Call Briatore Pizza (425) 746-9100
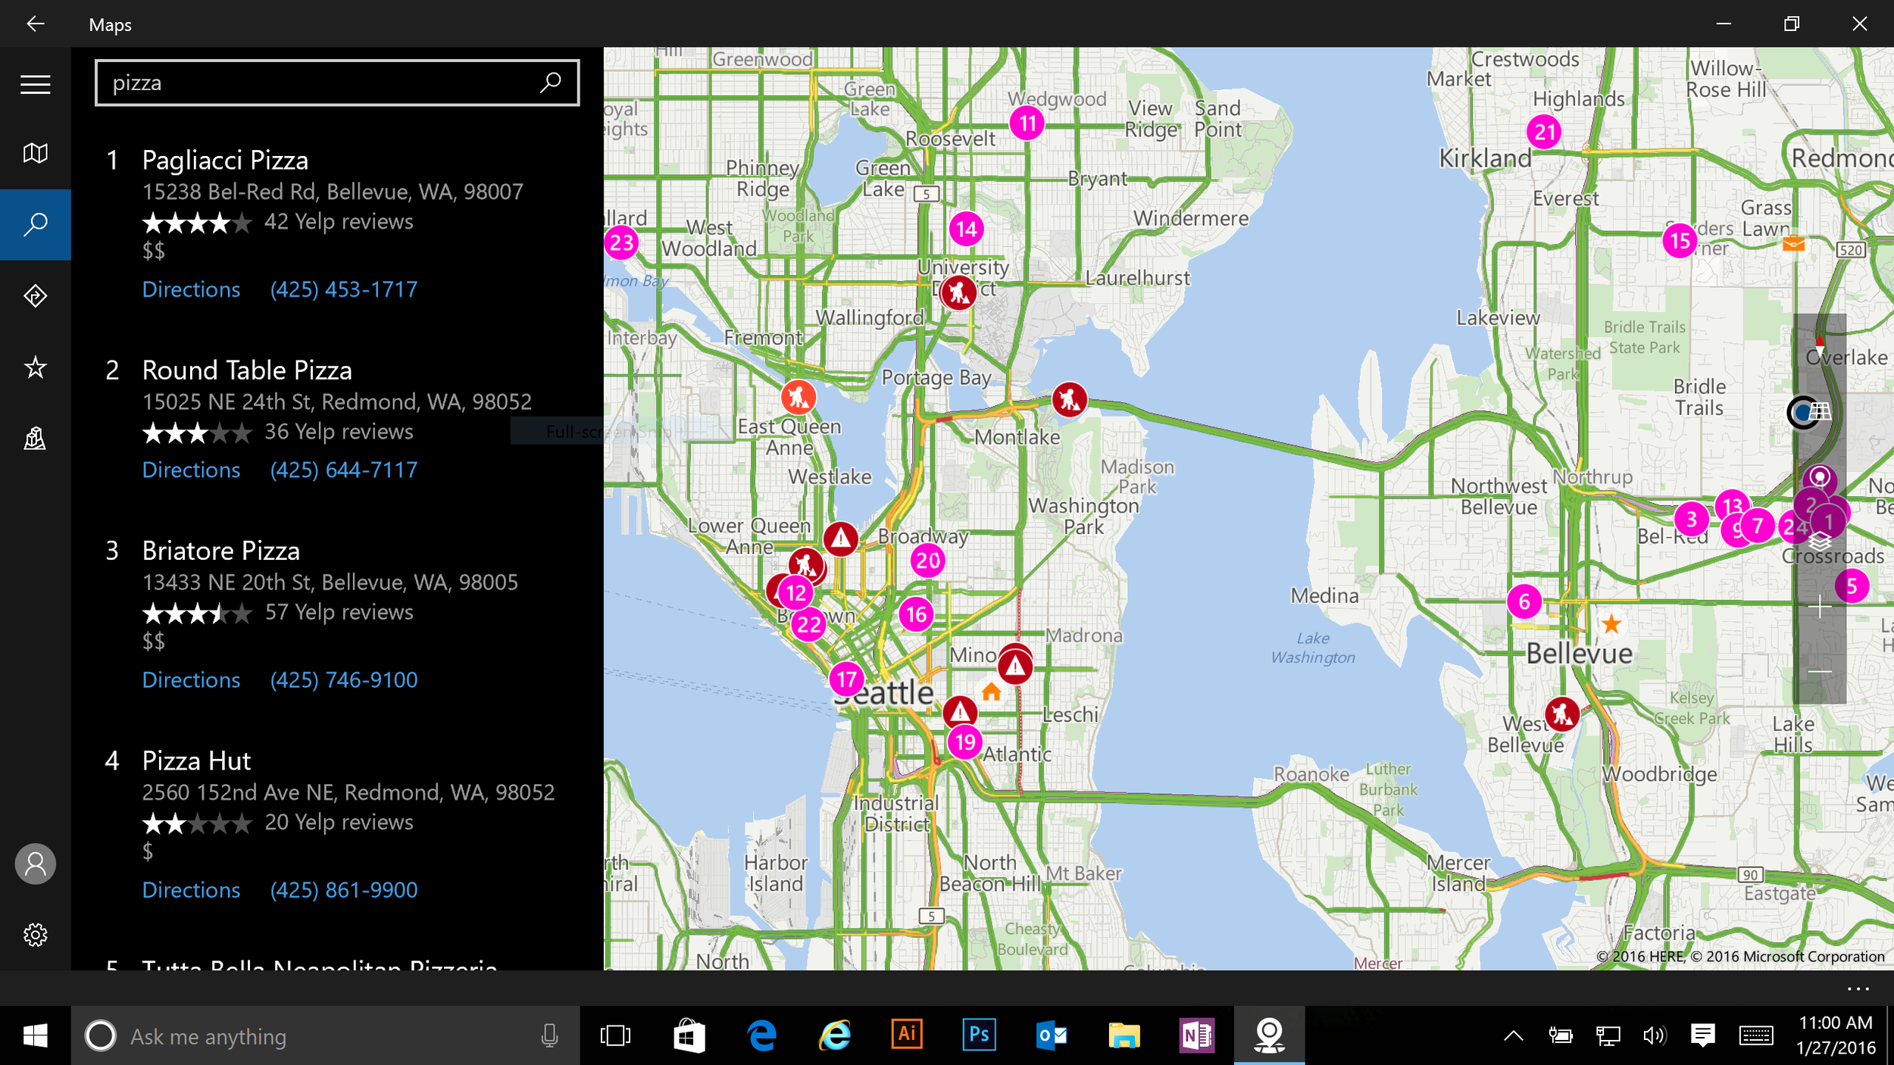Screen dimensions: 1894x1065 (x=344, y=680)
